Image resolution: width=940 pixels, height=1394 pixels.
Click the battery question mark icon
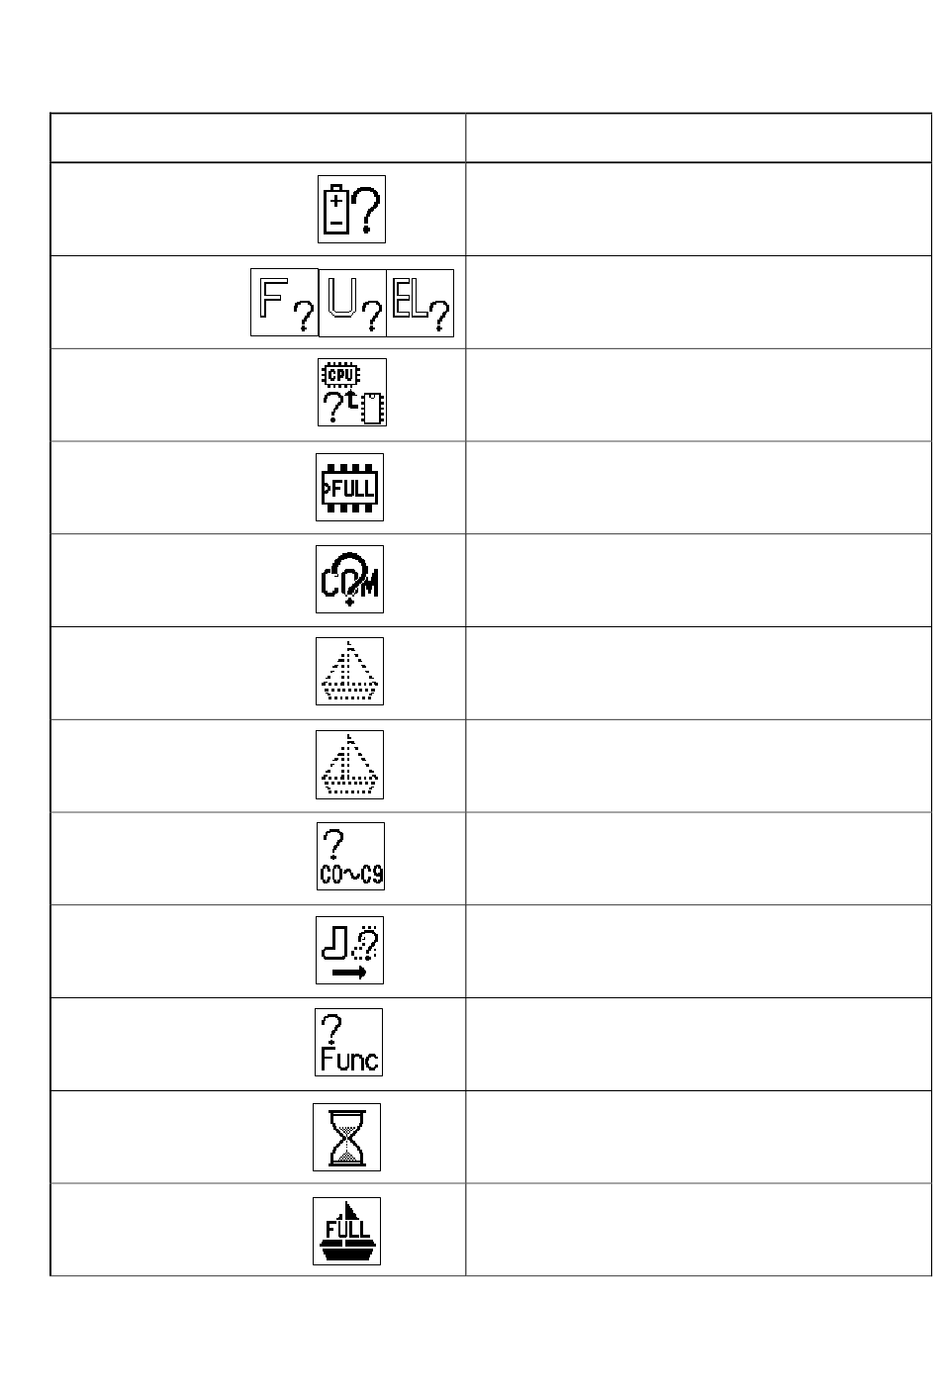click(351, 210)
